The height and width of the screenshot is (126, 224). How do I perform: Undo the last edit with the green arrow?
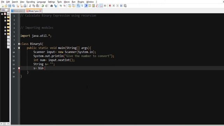click(43, 6)
